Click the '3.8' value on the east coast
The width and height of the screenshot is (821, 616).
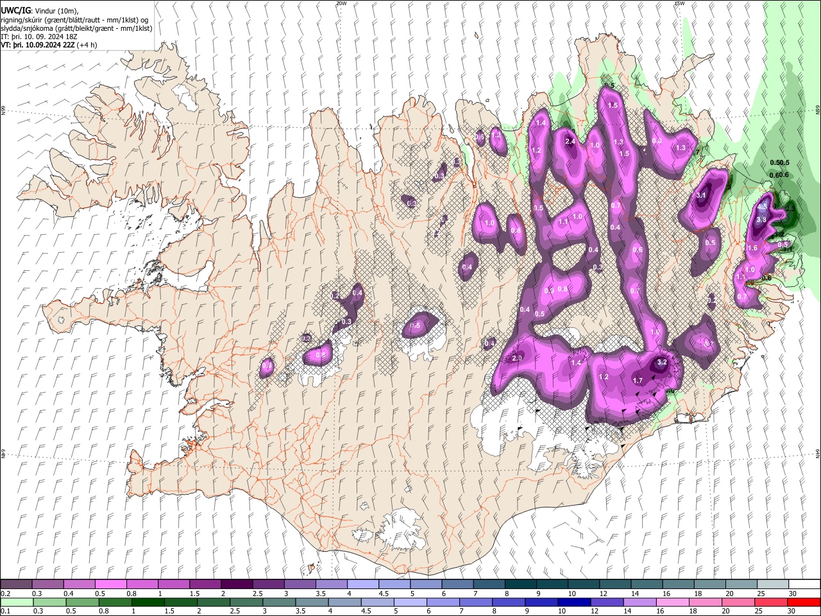[x=761, y=219]
